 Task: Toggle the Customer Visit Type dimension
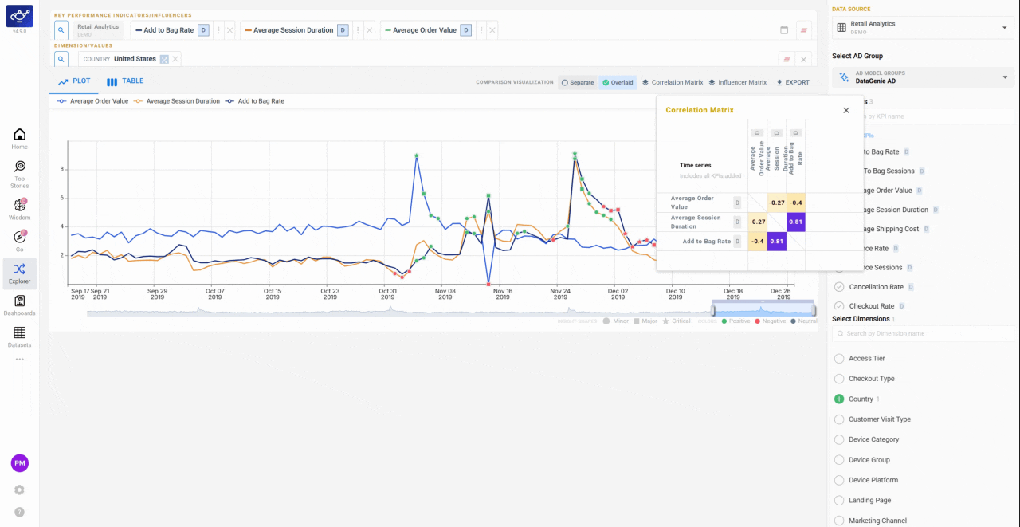point(839,419)
